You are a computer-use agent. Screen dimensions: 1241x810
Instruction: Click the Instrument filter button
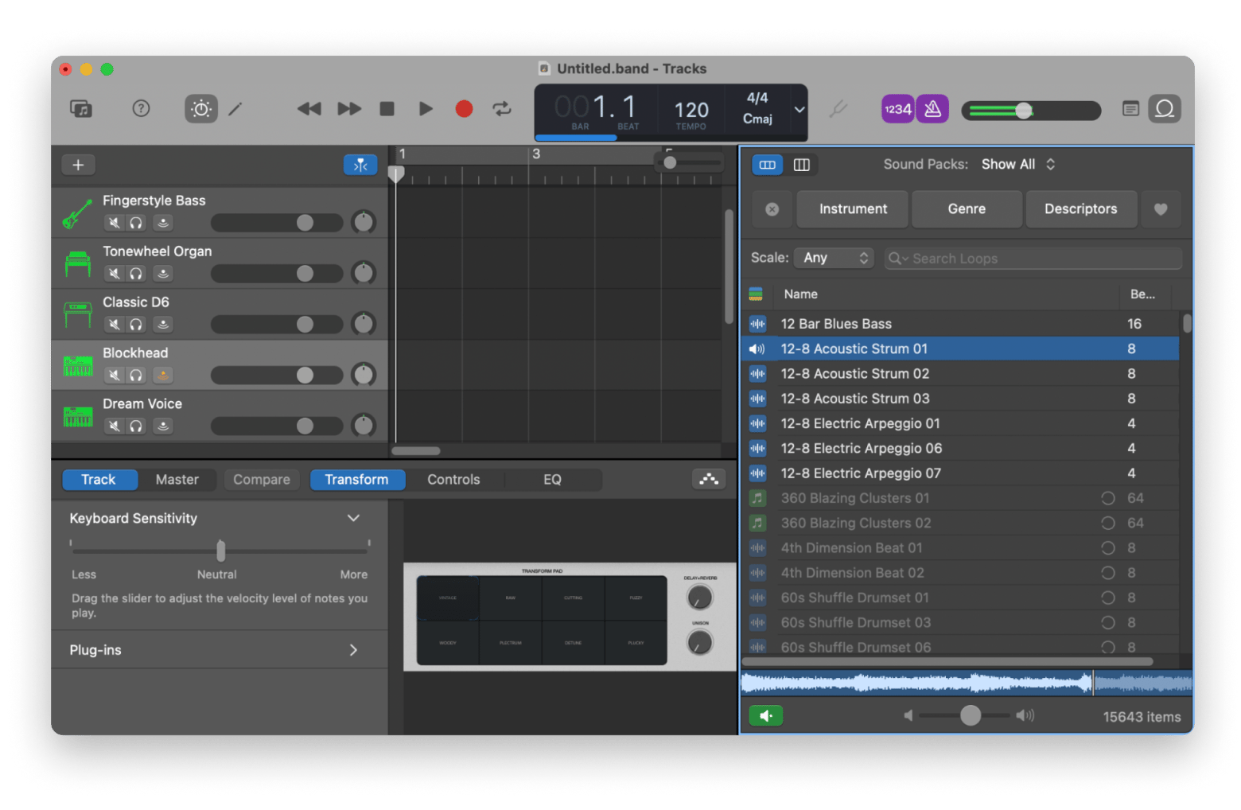coord(853,208)
